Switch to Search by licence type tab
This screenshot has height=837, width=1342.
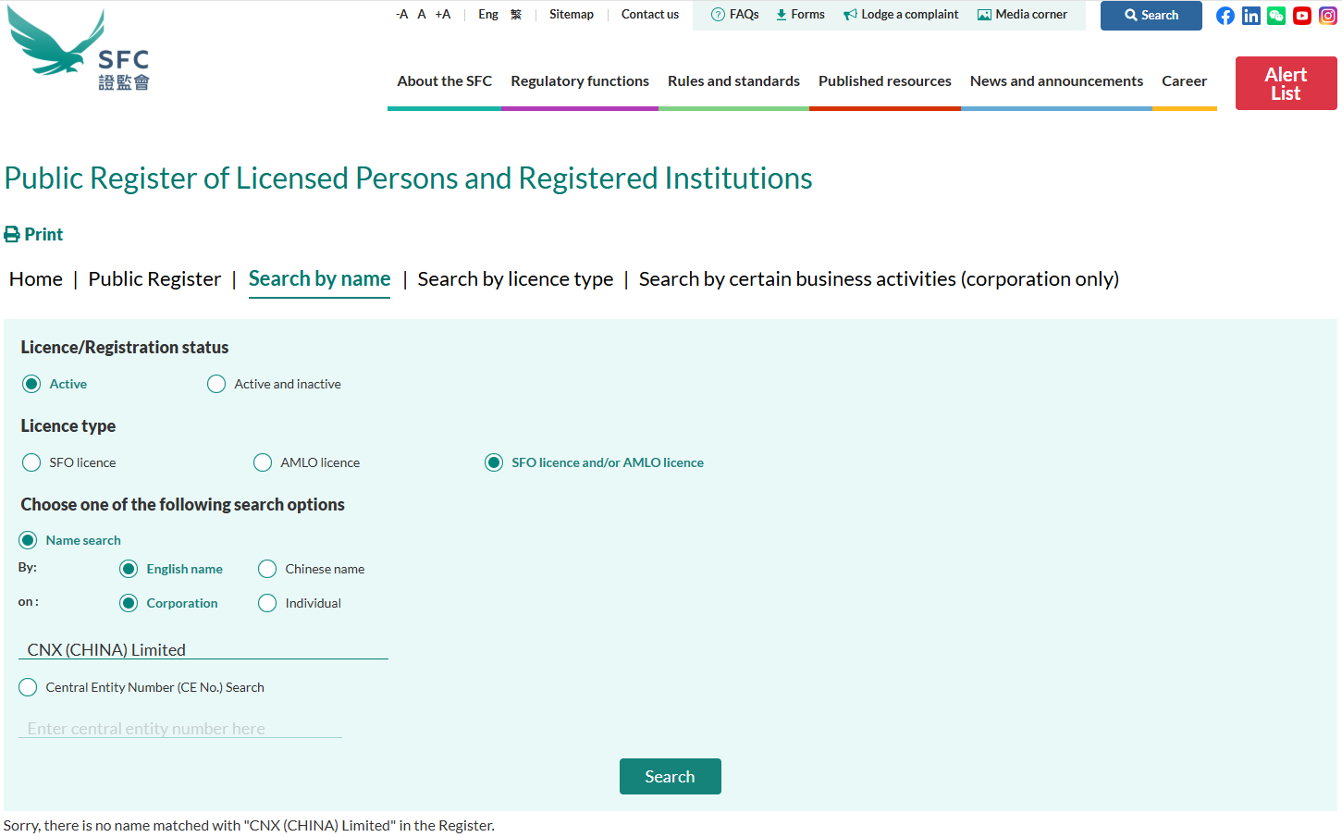[515, 279]
